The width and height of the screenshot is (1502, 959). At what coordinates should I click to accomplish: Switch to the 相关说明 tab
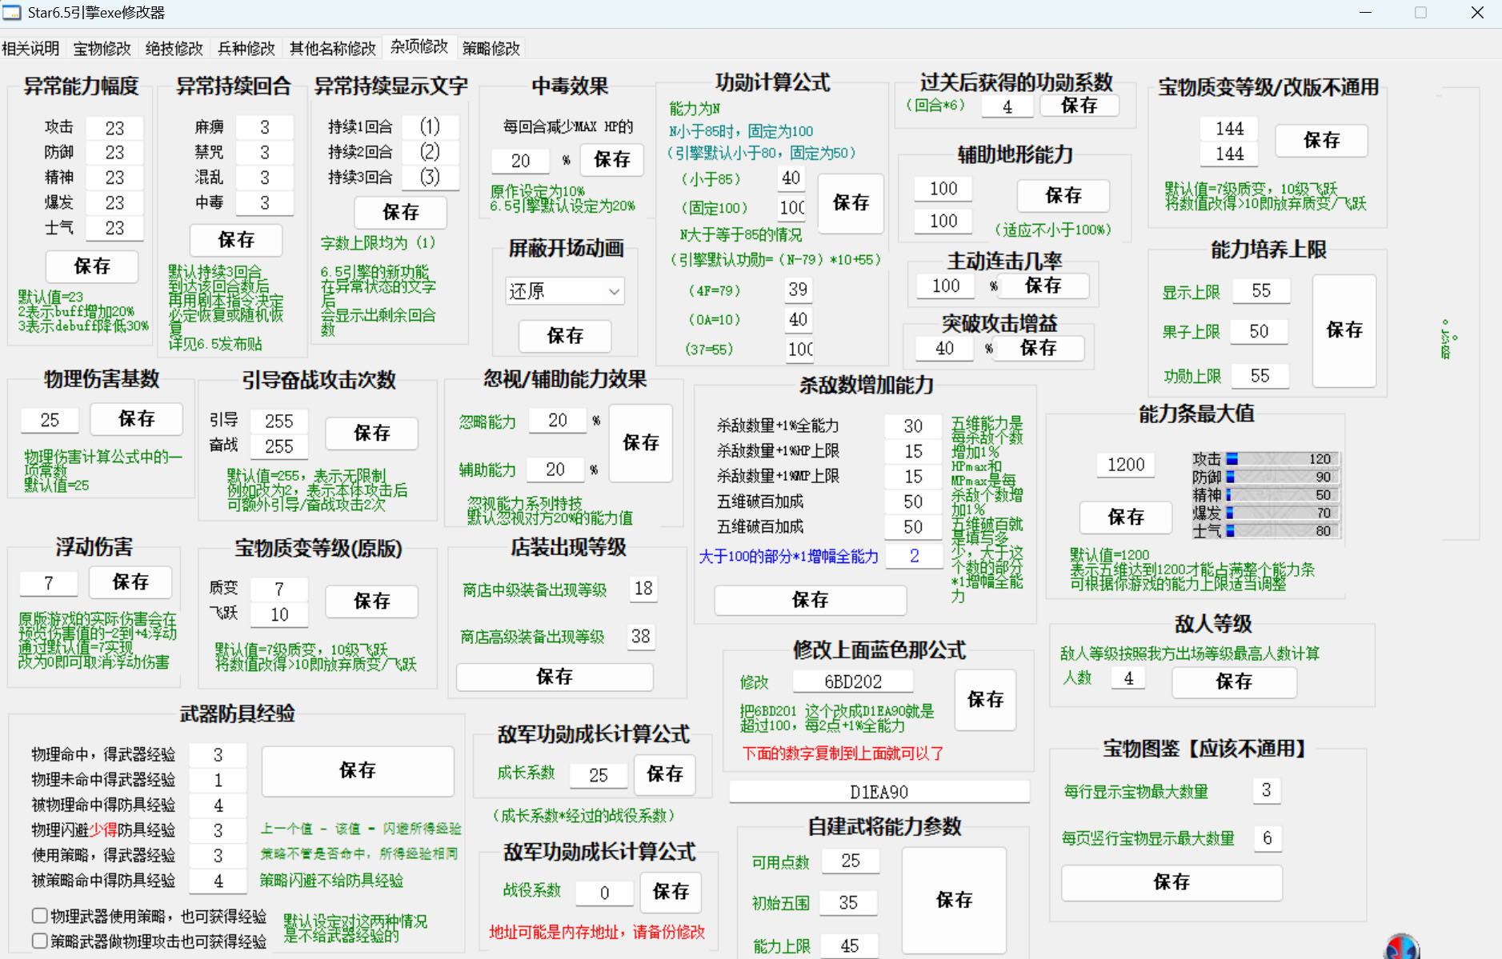point(30,48)
